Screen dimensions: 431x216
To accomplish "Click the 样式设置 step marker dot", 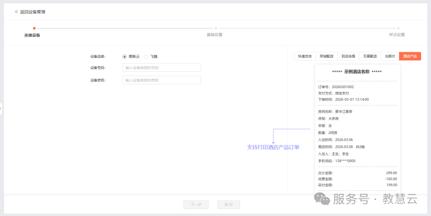I will click(397, 28).
